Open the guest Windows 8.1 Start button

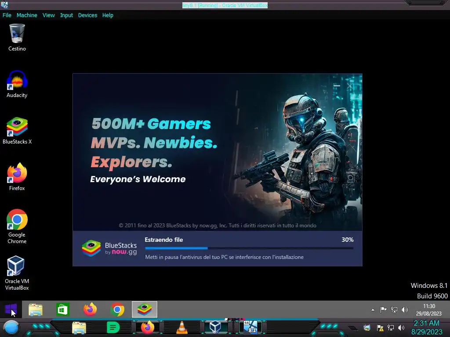[x=11, y=309]
